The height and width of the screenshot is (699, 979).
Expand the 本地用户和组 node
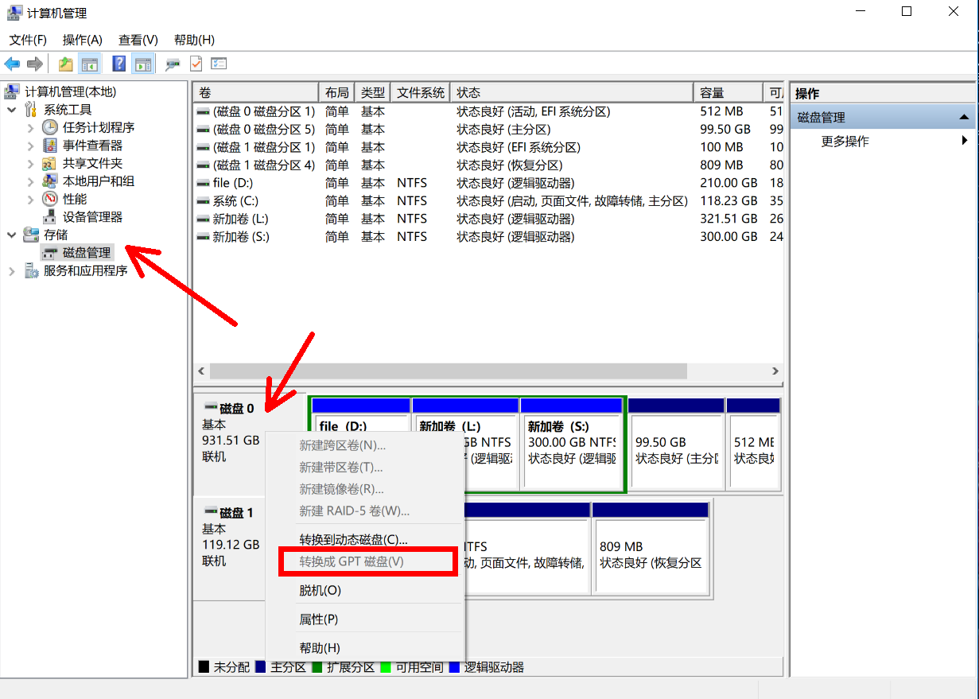(x=31, y=181)
